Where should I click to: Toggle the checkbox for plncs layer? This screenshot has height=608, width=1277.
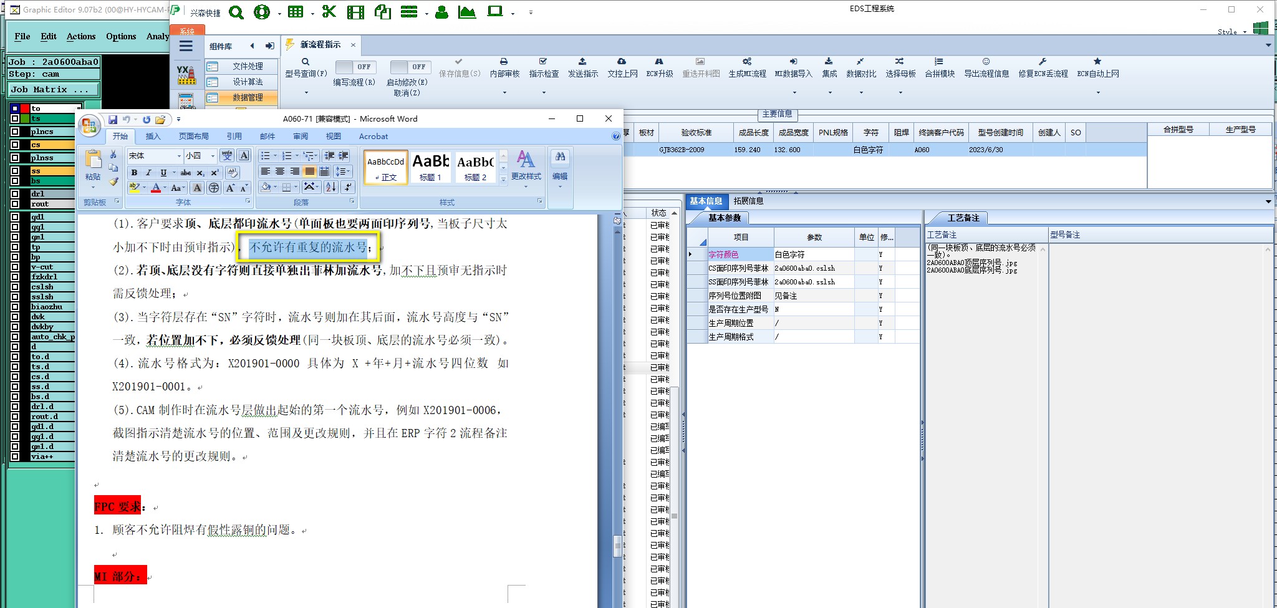click(15, 132)
